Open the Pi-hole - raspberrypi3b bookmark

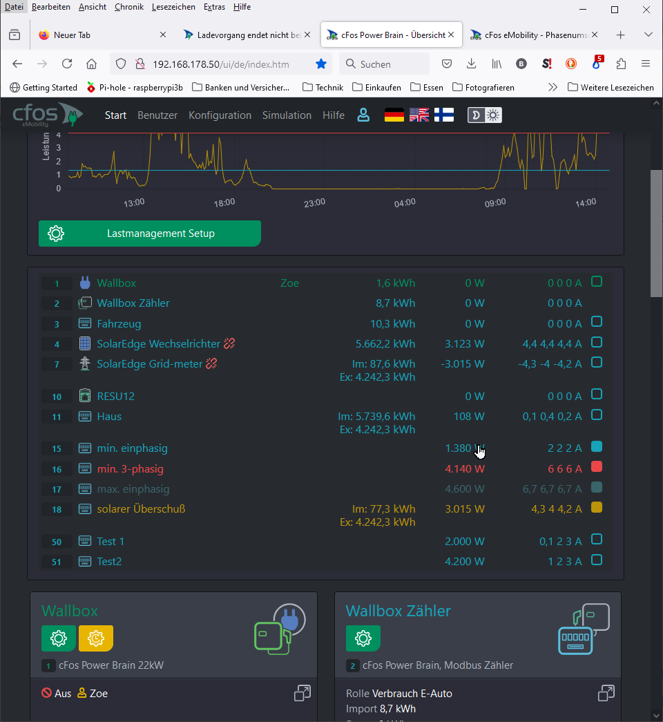pos(135,88)
